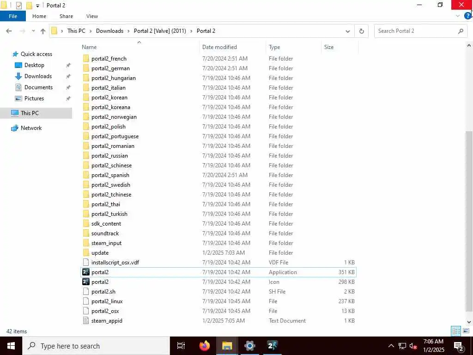The image size is (473, 355).
Task: Click the Search Portal 2 field
Action: [421, 31]
